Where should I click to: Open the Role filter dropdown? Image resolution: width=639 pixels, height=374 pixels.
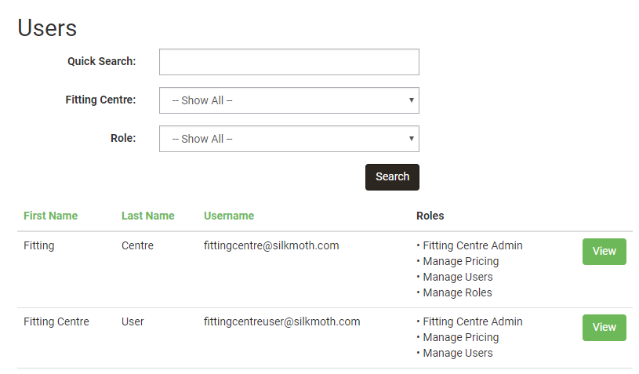click(x=289, y=139)
